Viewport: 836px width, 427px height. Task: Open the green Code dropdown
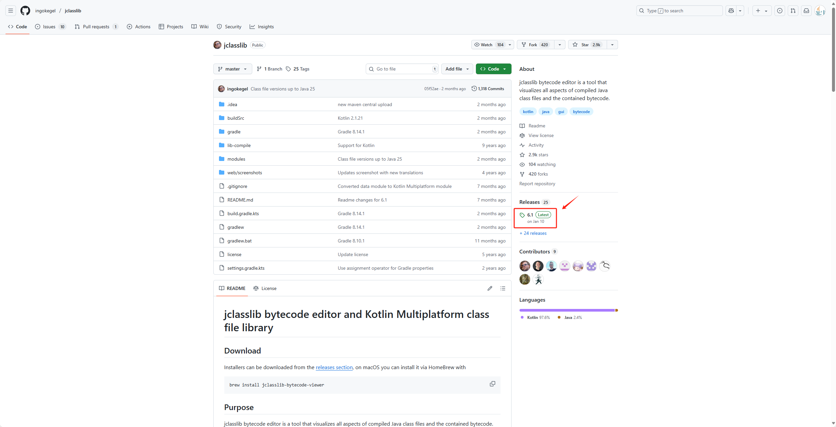click(x=494, y=69)
